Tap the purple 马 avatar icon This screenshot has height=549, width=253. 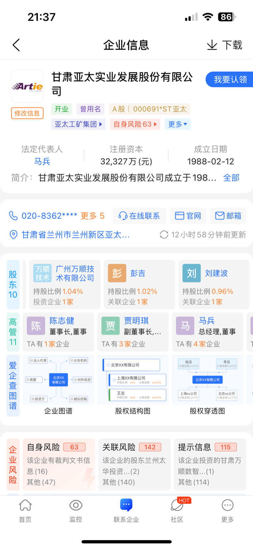185,326
